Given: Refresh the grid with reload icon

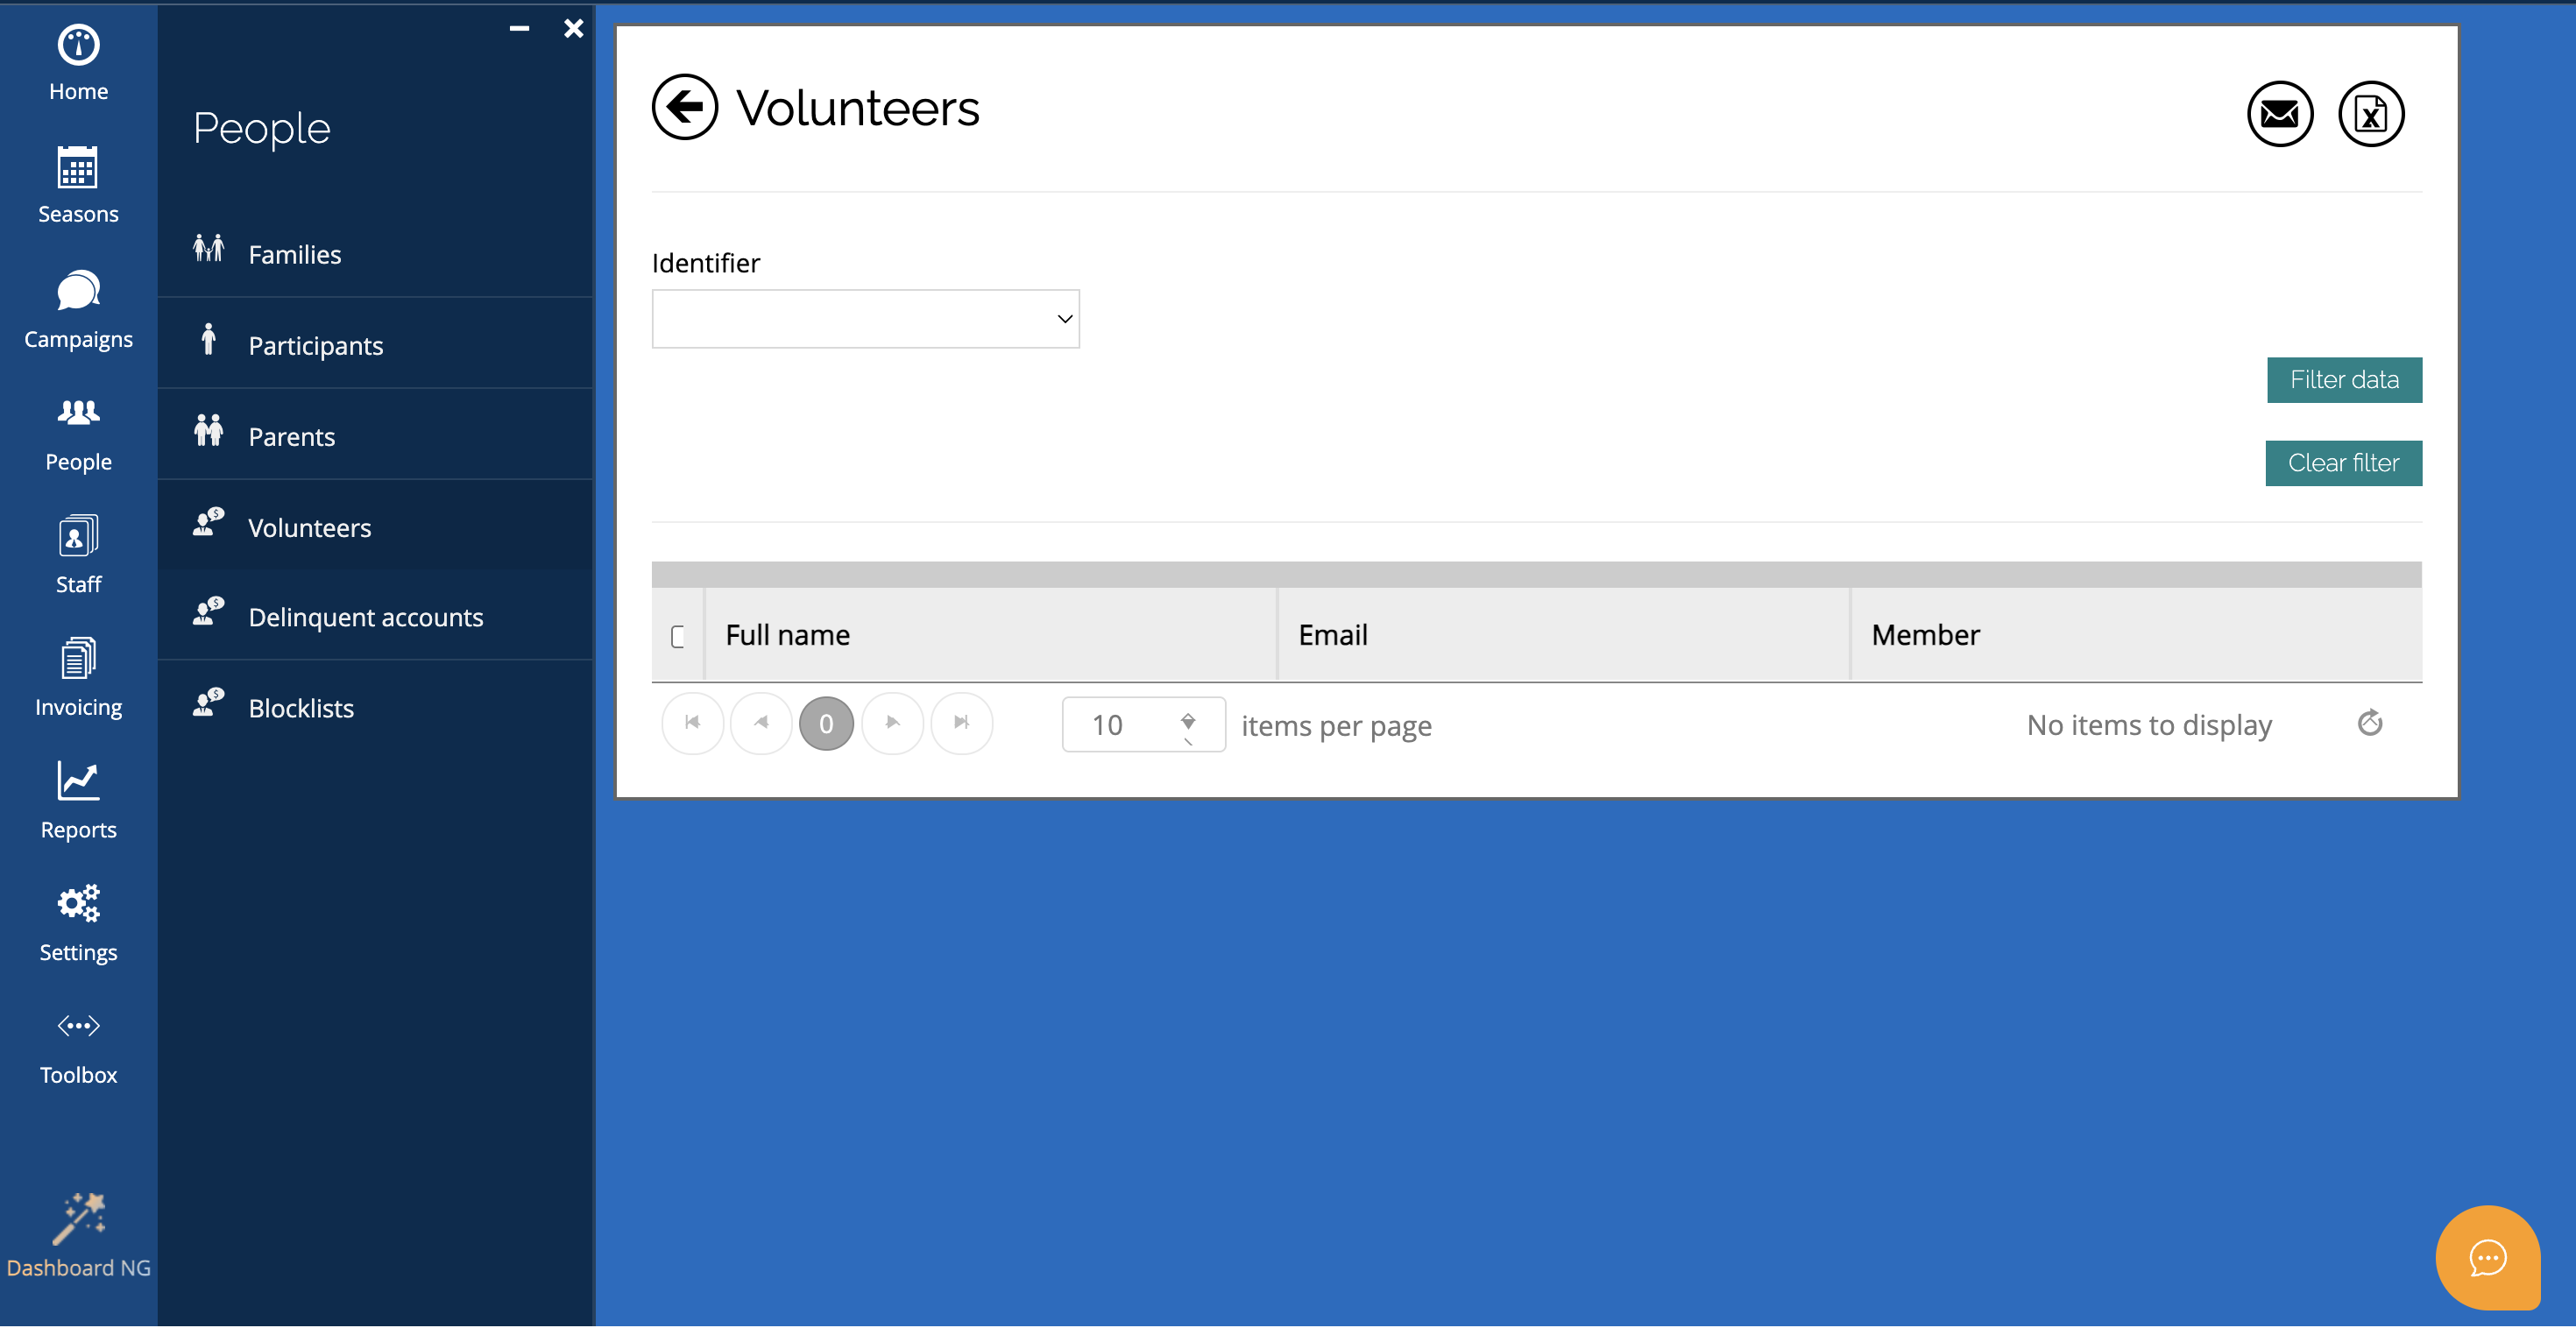Looking at the screenshot, I should [2370, 723].
